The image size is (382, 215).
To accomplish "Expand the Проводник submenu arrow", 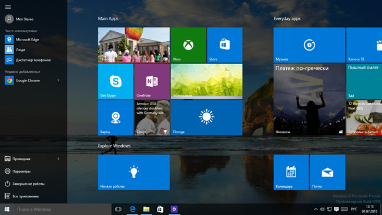I will (x=58, y=159).
